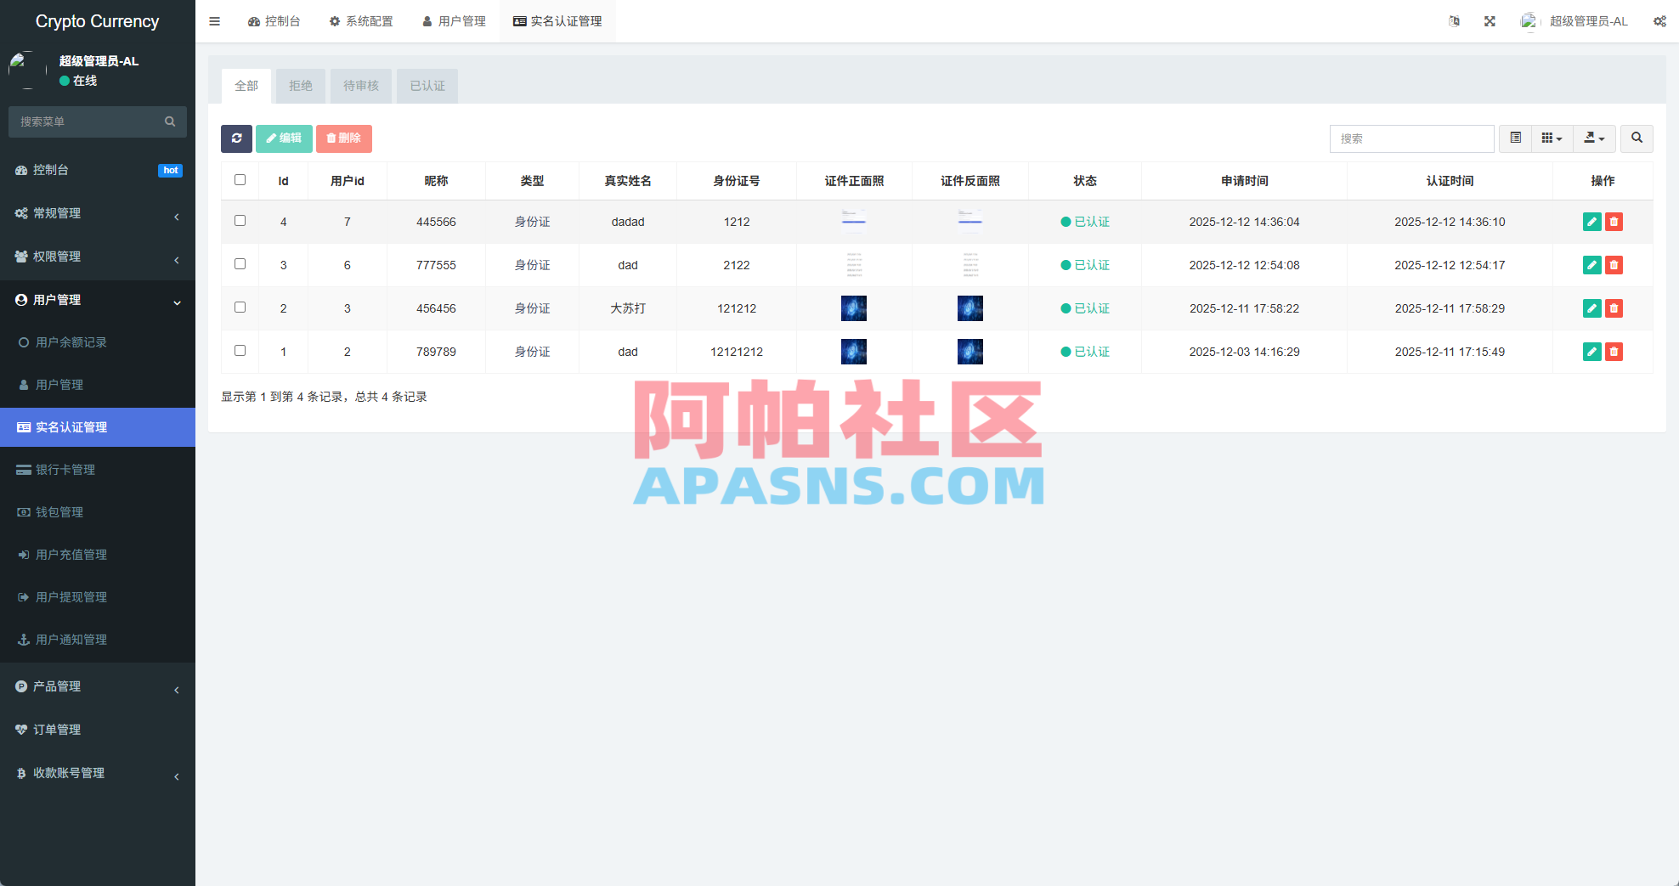Select the 全部 filter tab
1679x886 pixels.
246,86
